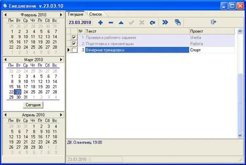The image size is (246, 165).
Task: Remove the task with the minus icon
Action: click(x=111, y=23)
